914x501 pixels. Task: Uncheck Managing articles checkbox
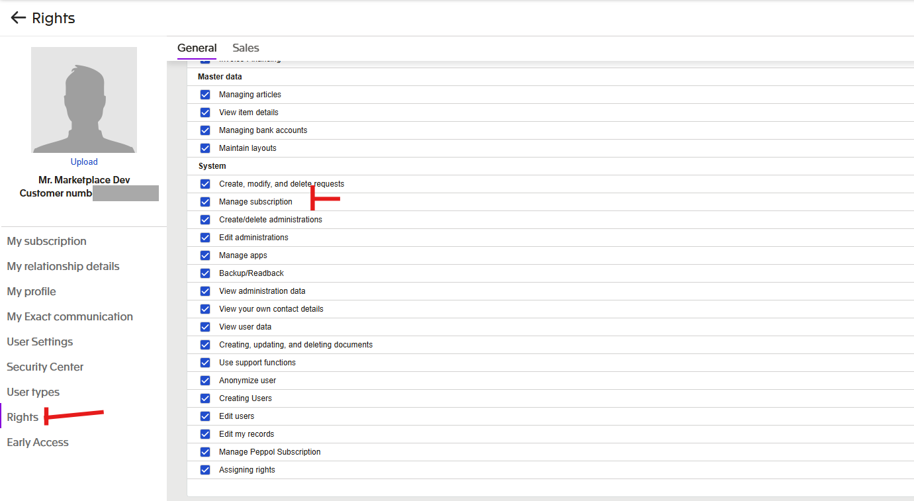tap(205, 95)
